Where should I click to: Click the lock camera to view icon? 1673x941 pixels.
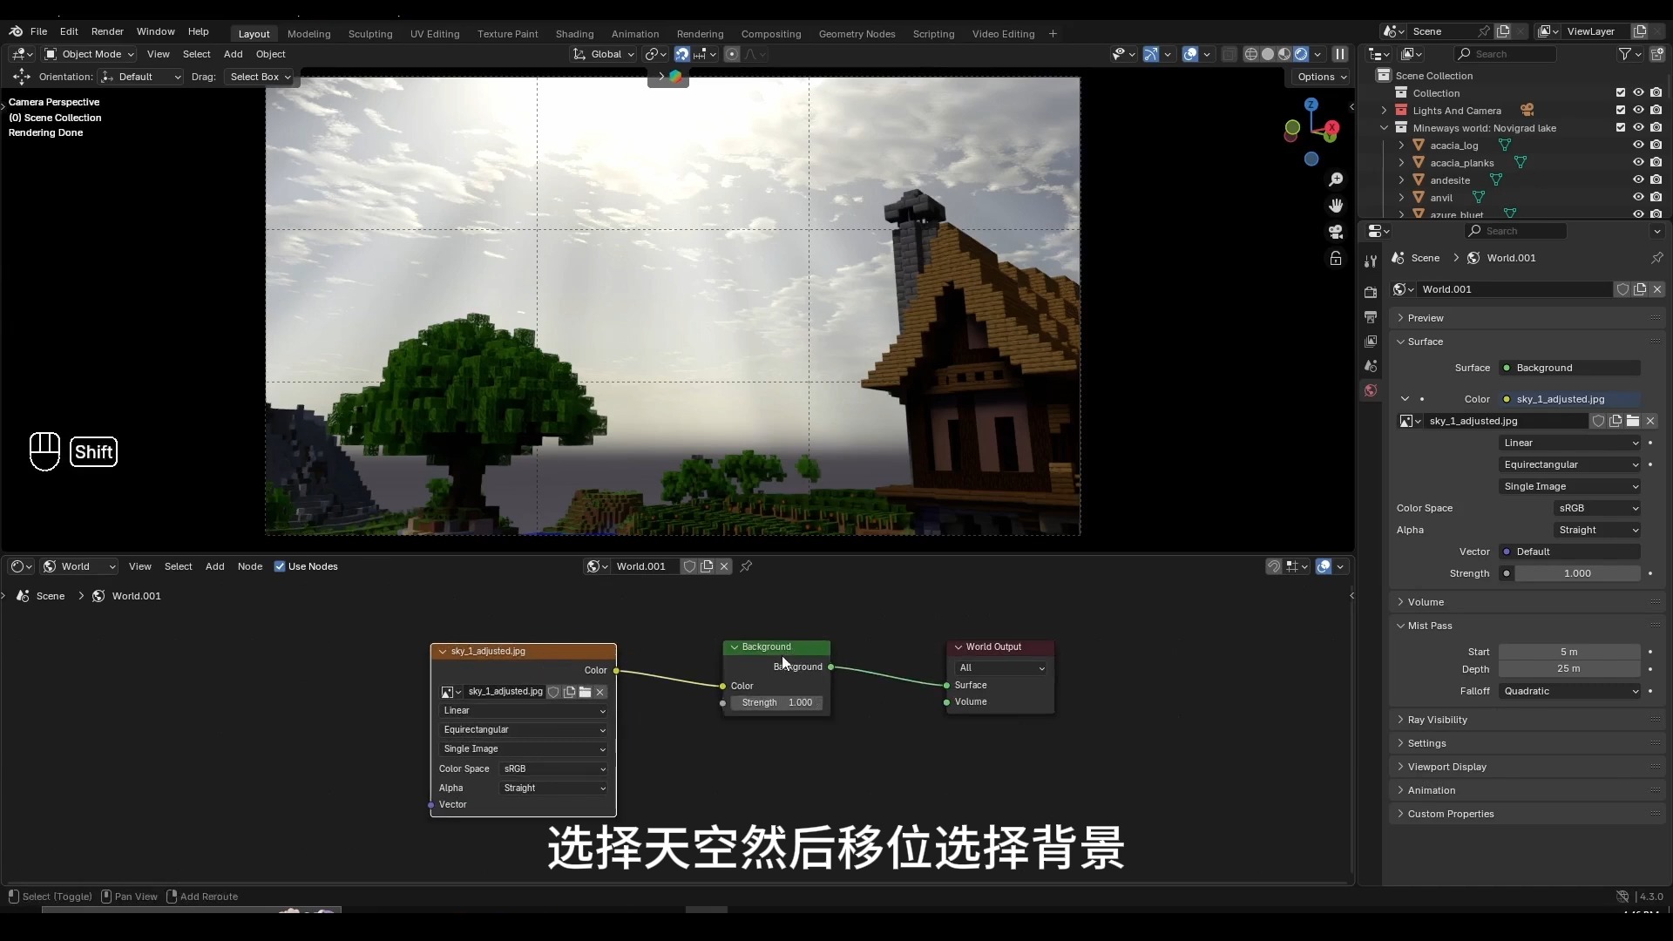[x=1336, y=259]
